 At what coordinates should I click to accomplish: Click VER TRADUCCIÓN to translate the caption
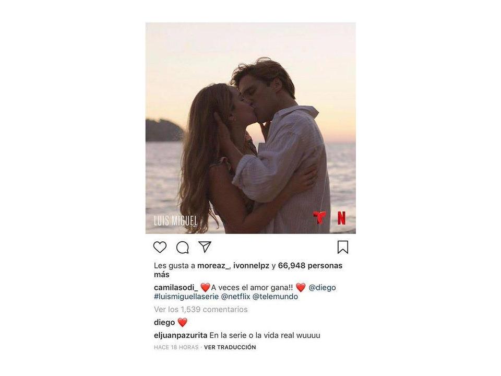click(x=230, y=347)
